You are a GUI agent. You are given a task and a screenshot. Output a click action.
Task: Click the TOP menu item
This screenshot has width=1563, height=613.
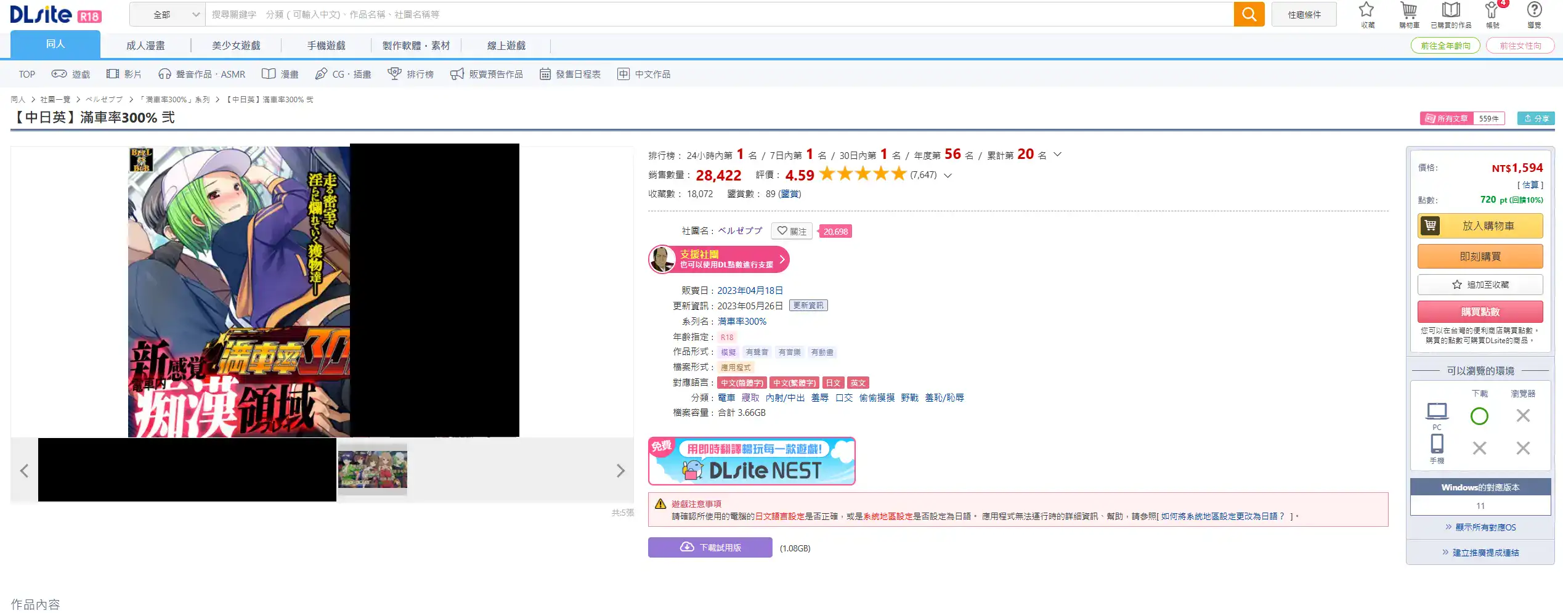coord(26,74)
